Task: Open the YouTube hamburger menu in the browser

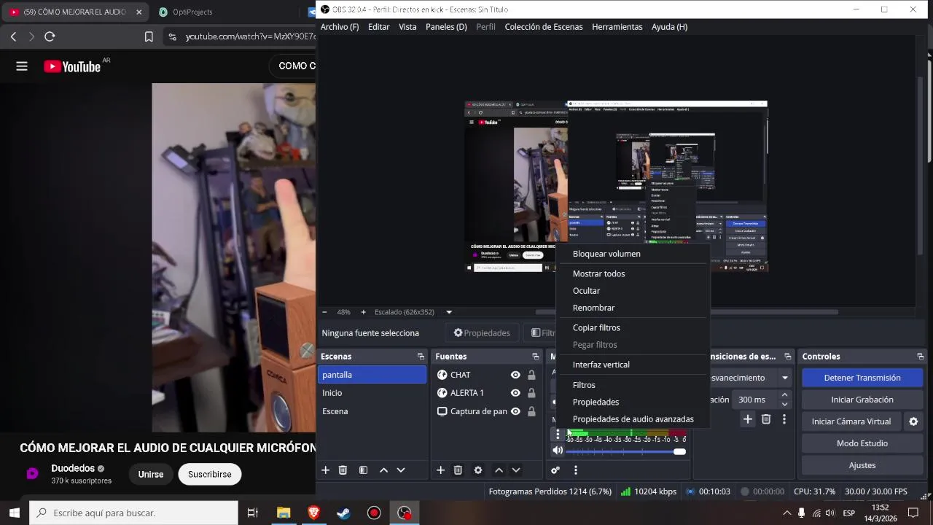Action: point(22,66)
